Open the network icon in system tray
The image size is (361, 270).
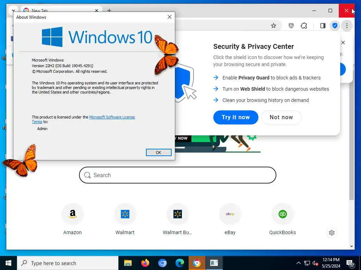tap(307, 263)
